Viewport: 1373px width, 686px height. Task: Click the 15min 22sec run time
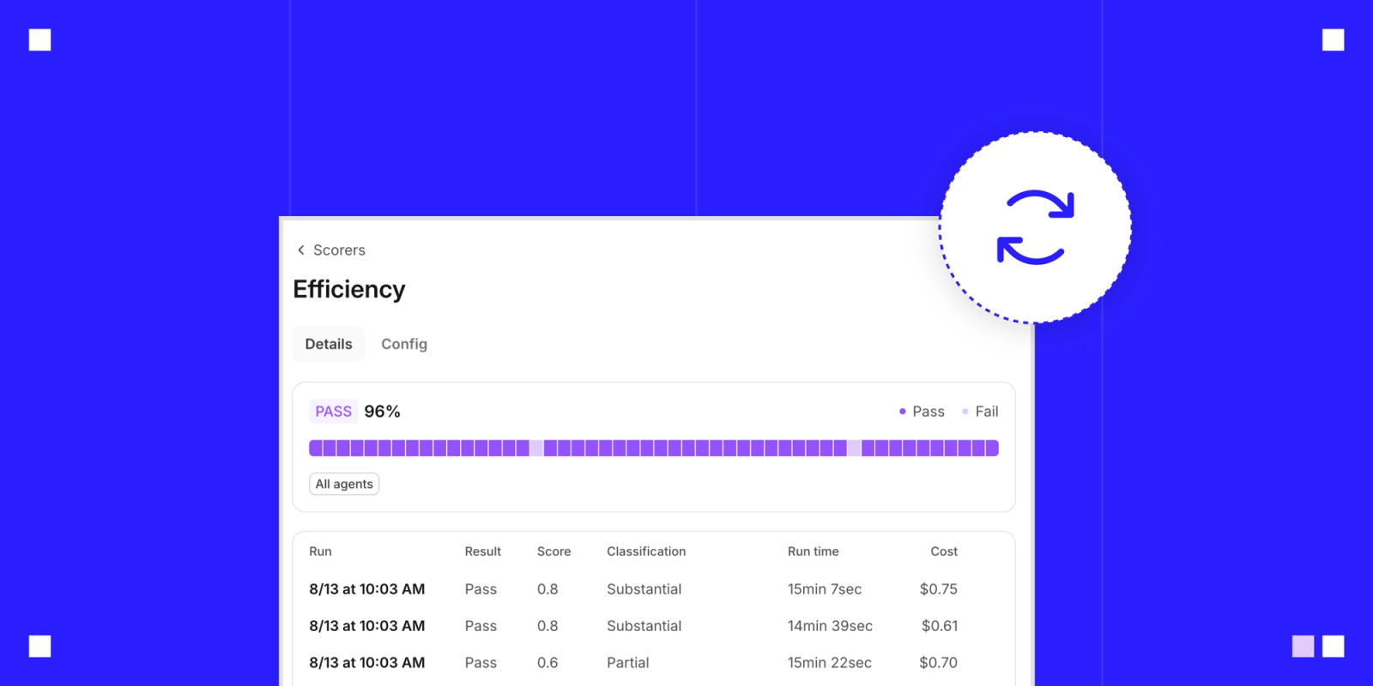click(830, 663)
